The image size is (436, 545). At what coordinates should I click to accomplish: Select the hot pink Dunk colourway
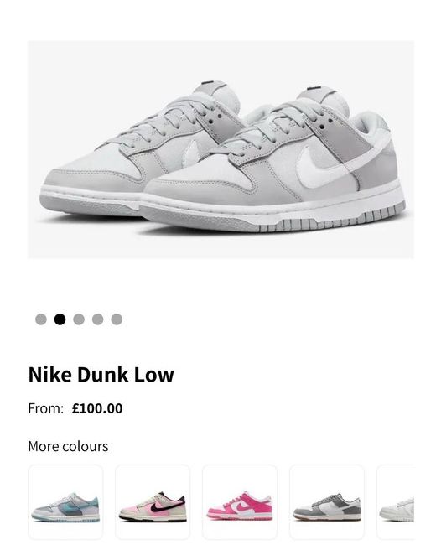(240, 502)
